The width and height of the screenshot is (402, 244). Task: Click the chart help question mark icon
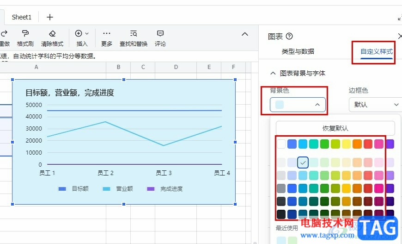(x=289, y=36)
